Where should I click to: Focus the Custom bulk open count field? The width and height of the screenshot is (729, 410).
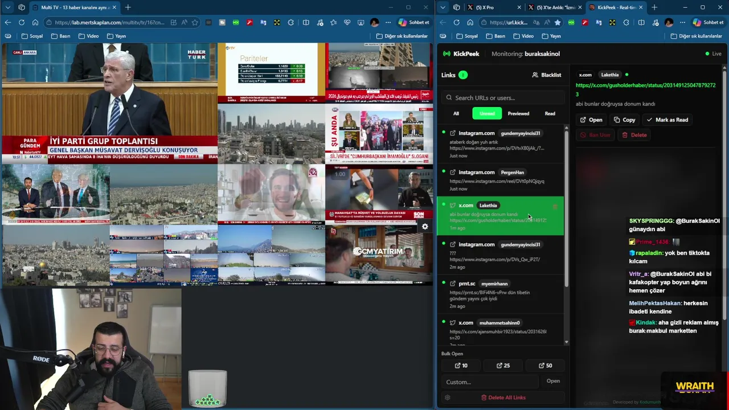click(x=490, y=382)
